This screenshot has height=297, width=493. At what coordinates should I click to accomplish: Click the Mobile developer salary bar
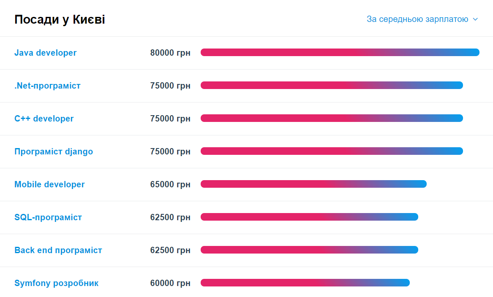click(x=313, y=184)
